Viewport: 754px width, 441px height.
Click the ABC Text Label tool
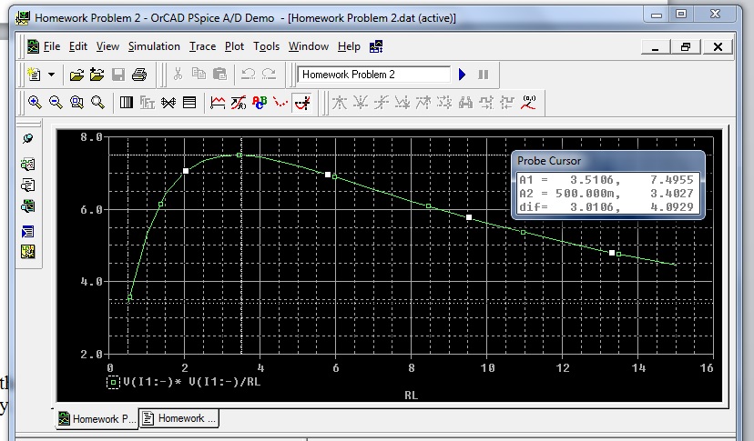click(x=260, y=103)
